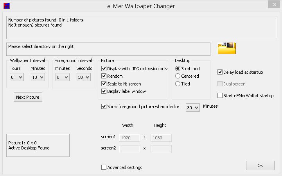Click the screen2 width field
This screenshot has height=176, width=282.
coord(129,149)
